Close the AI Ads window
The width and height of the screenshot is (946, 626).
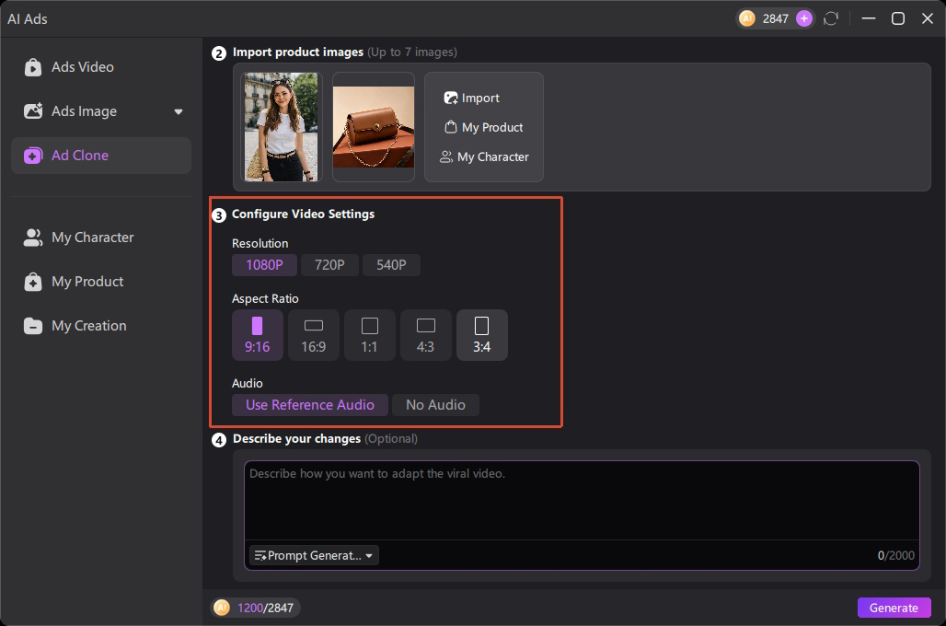tap(928, 18)
